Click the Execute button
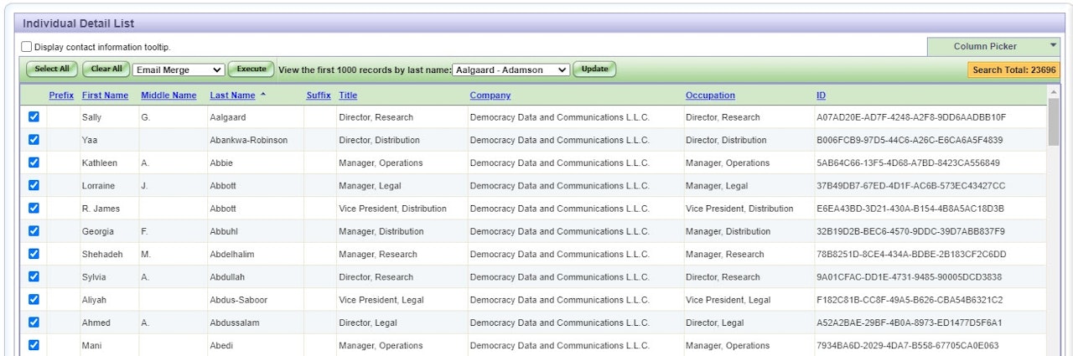Viewport: 1073px width, 356px height. coord(251,70)
